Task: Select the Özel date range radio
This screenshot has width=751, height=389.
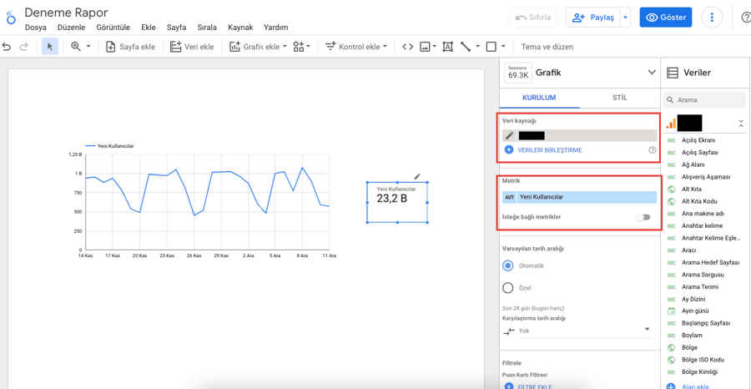Action: 508,288
